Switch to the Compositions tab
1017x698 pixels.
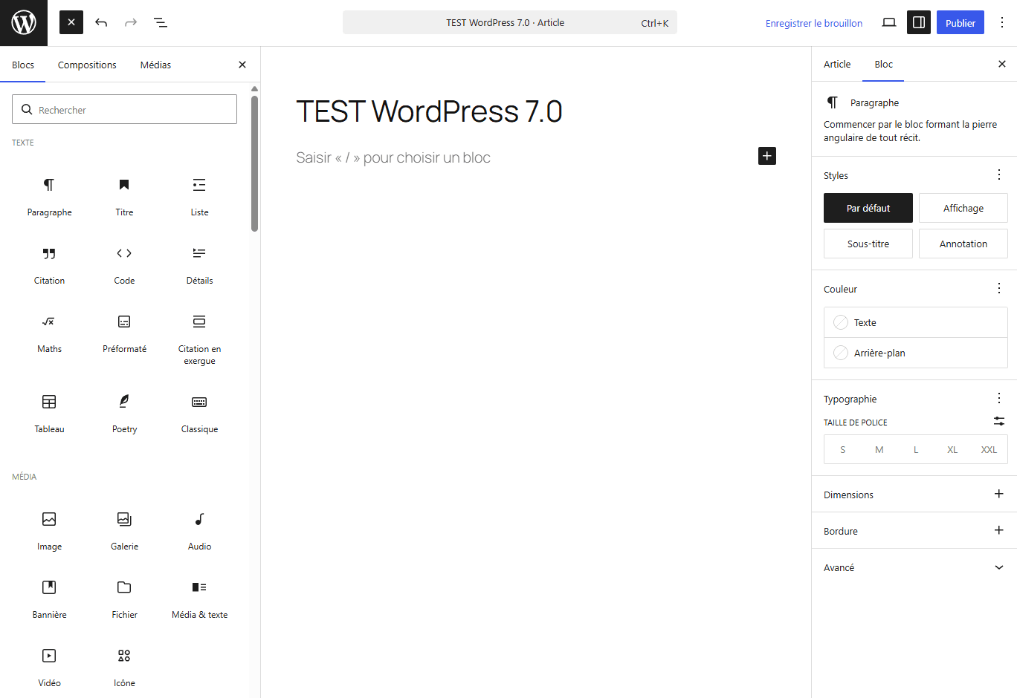[x=87, y=65]
